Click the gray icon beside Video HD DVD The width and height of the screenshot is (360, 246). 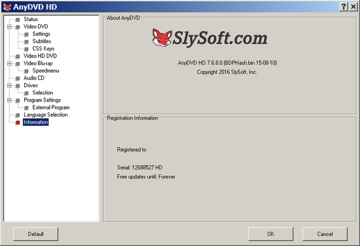pos(18,56)
